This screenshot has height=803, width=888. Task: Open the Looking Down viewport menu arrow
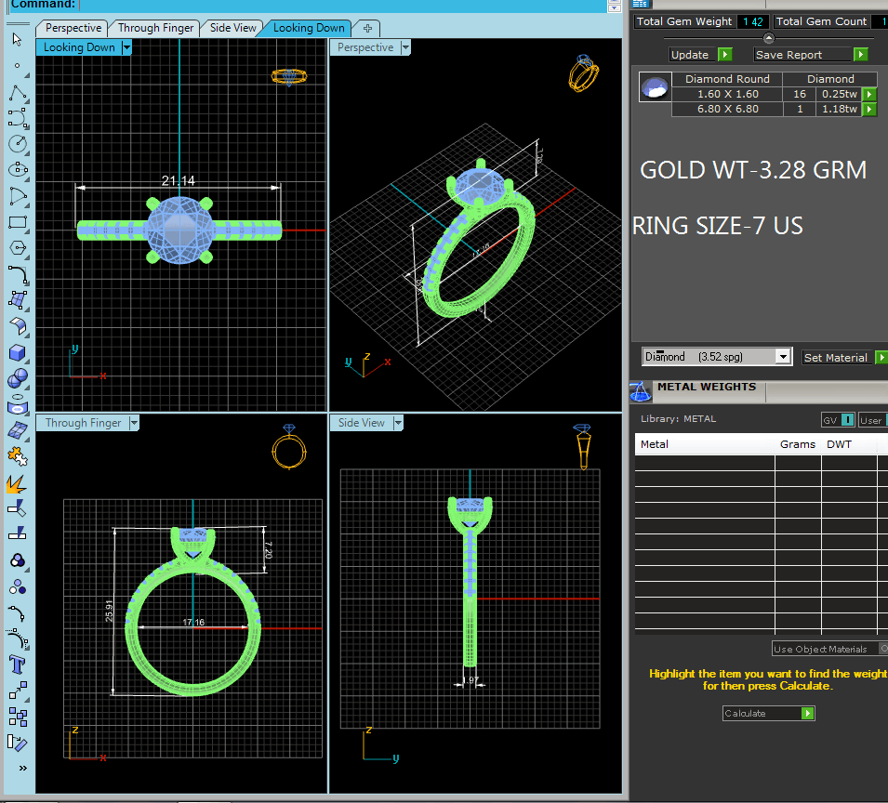(x=126, y=47)
